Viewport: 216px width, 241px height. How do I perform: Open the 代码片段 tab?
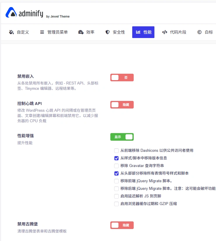[174, 32]
